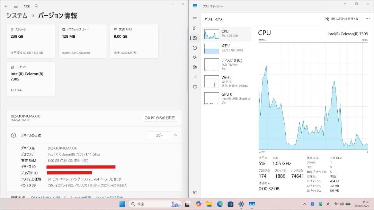Click the Settings search magnifier icon
Image resolution: width=374 pixels, height=210 pixels.
[x=36, y=6]
